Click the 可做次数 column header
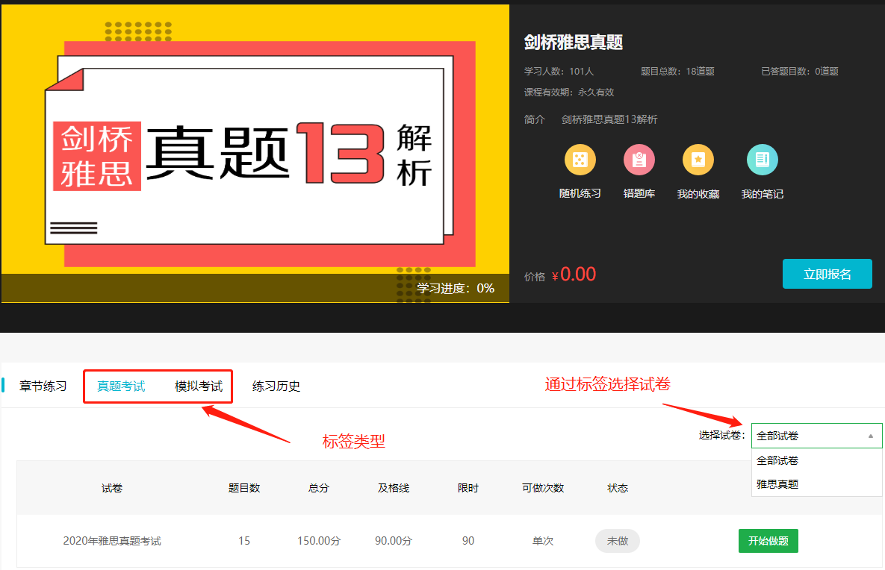This screenshot has height=570, width=885. tap(543, 488)
